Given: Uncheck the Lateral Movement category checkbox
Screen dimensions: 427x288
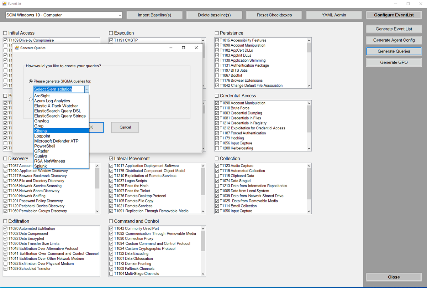Looking at the screenshot, I should point(111,158).
